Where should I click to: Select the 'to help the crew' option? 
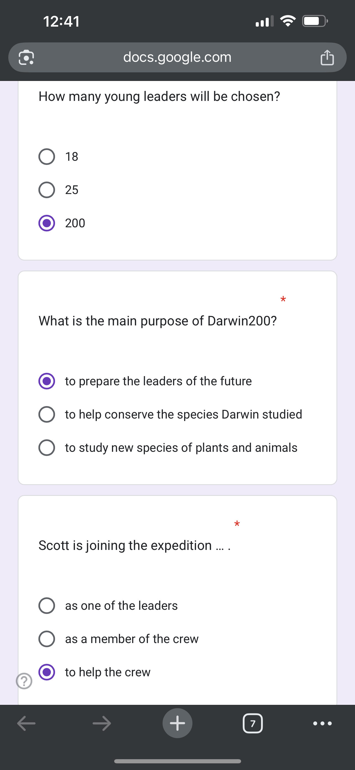point(47,672)
